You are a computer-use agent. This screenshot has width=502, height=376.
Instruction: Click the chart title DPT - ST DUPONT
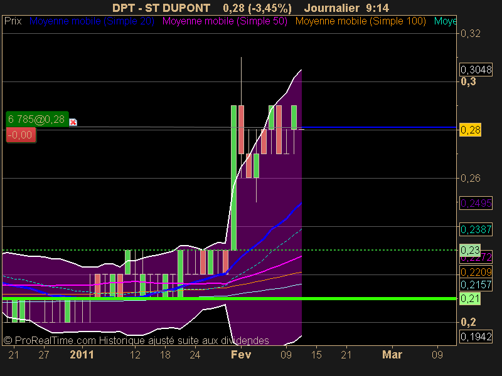(x=161, y=8)
